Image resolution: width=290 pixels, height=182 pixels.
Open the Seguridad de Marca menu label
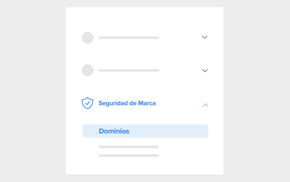tap(127, 103)
